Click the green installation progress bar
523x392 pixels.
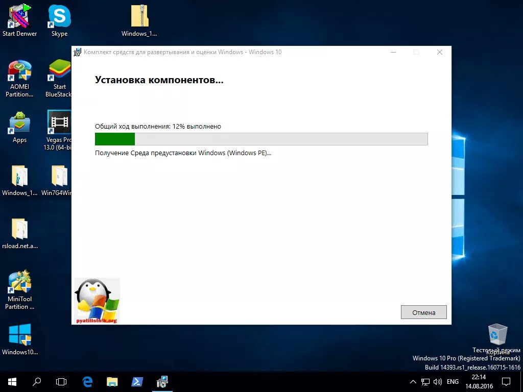pyautogui.click(x=261, y=139)
